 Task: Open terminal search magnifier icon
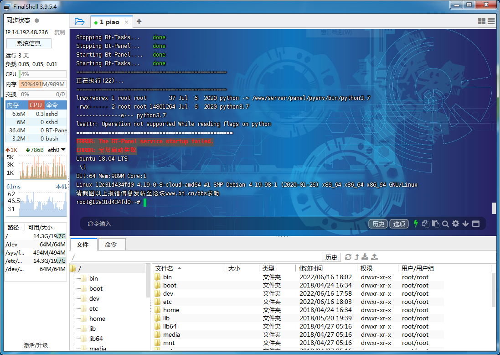coord(445,224)
